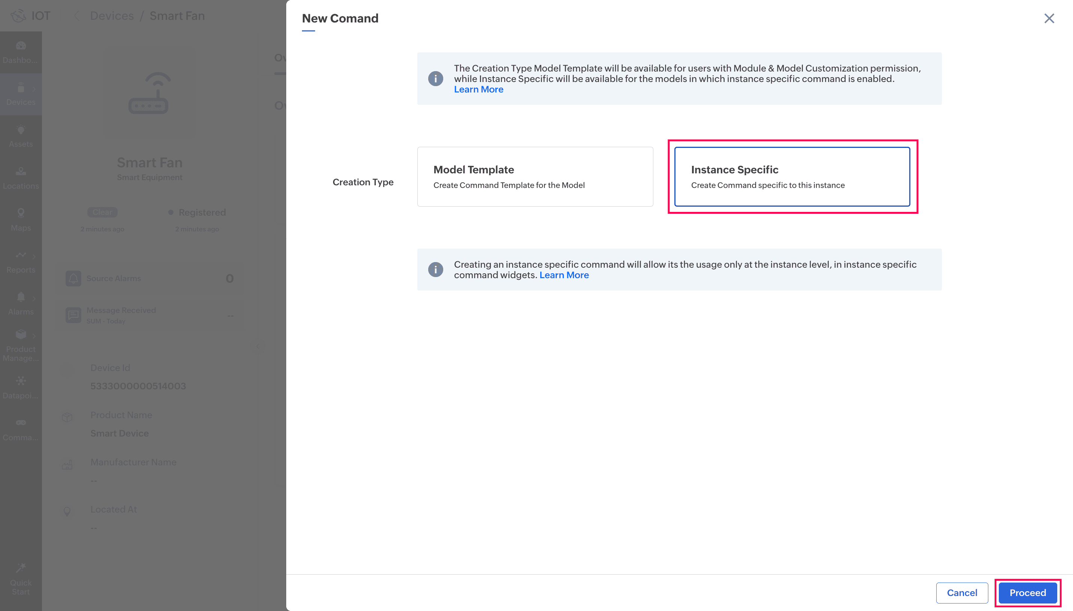The image size is (1073, 611).
Task: Open Datapoints in the sidebar
Action: 21,388
